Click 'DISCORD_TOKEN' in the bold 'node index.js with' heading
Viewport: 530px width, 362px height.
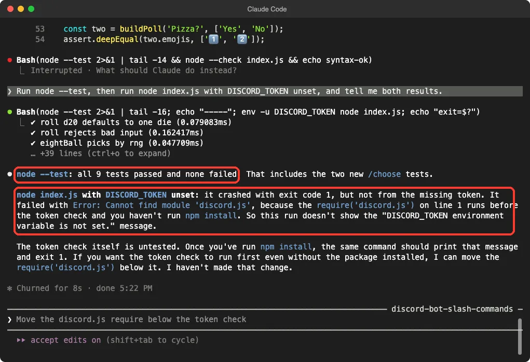click(136, 195)
